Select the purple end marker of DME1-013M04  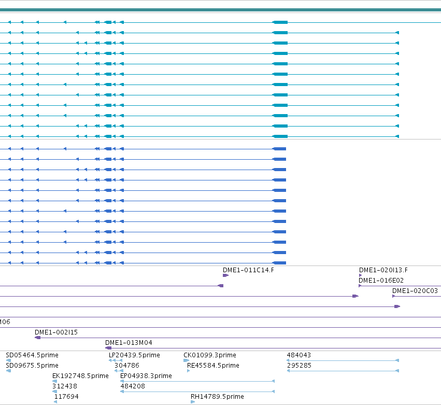click(108, 348)
